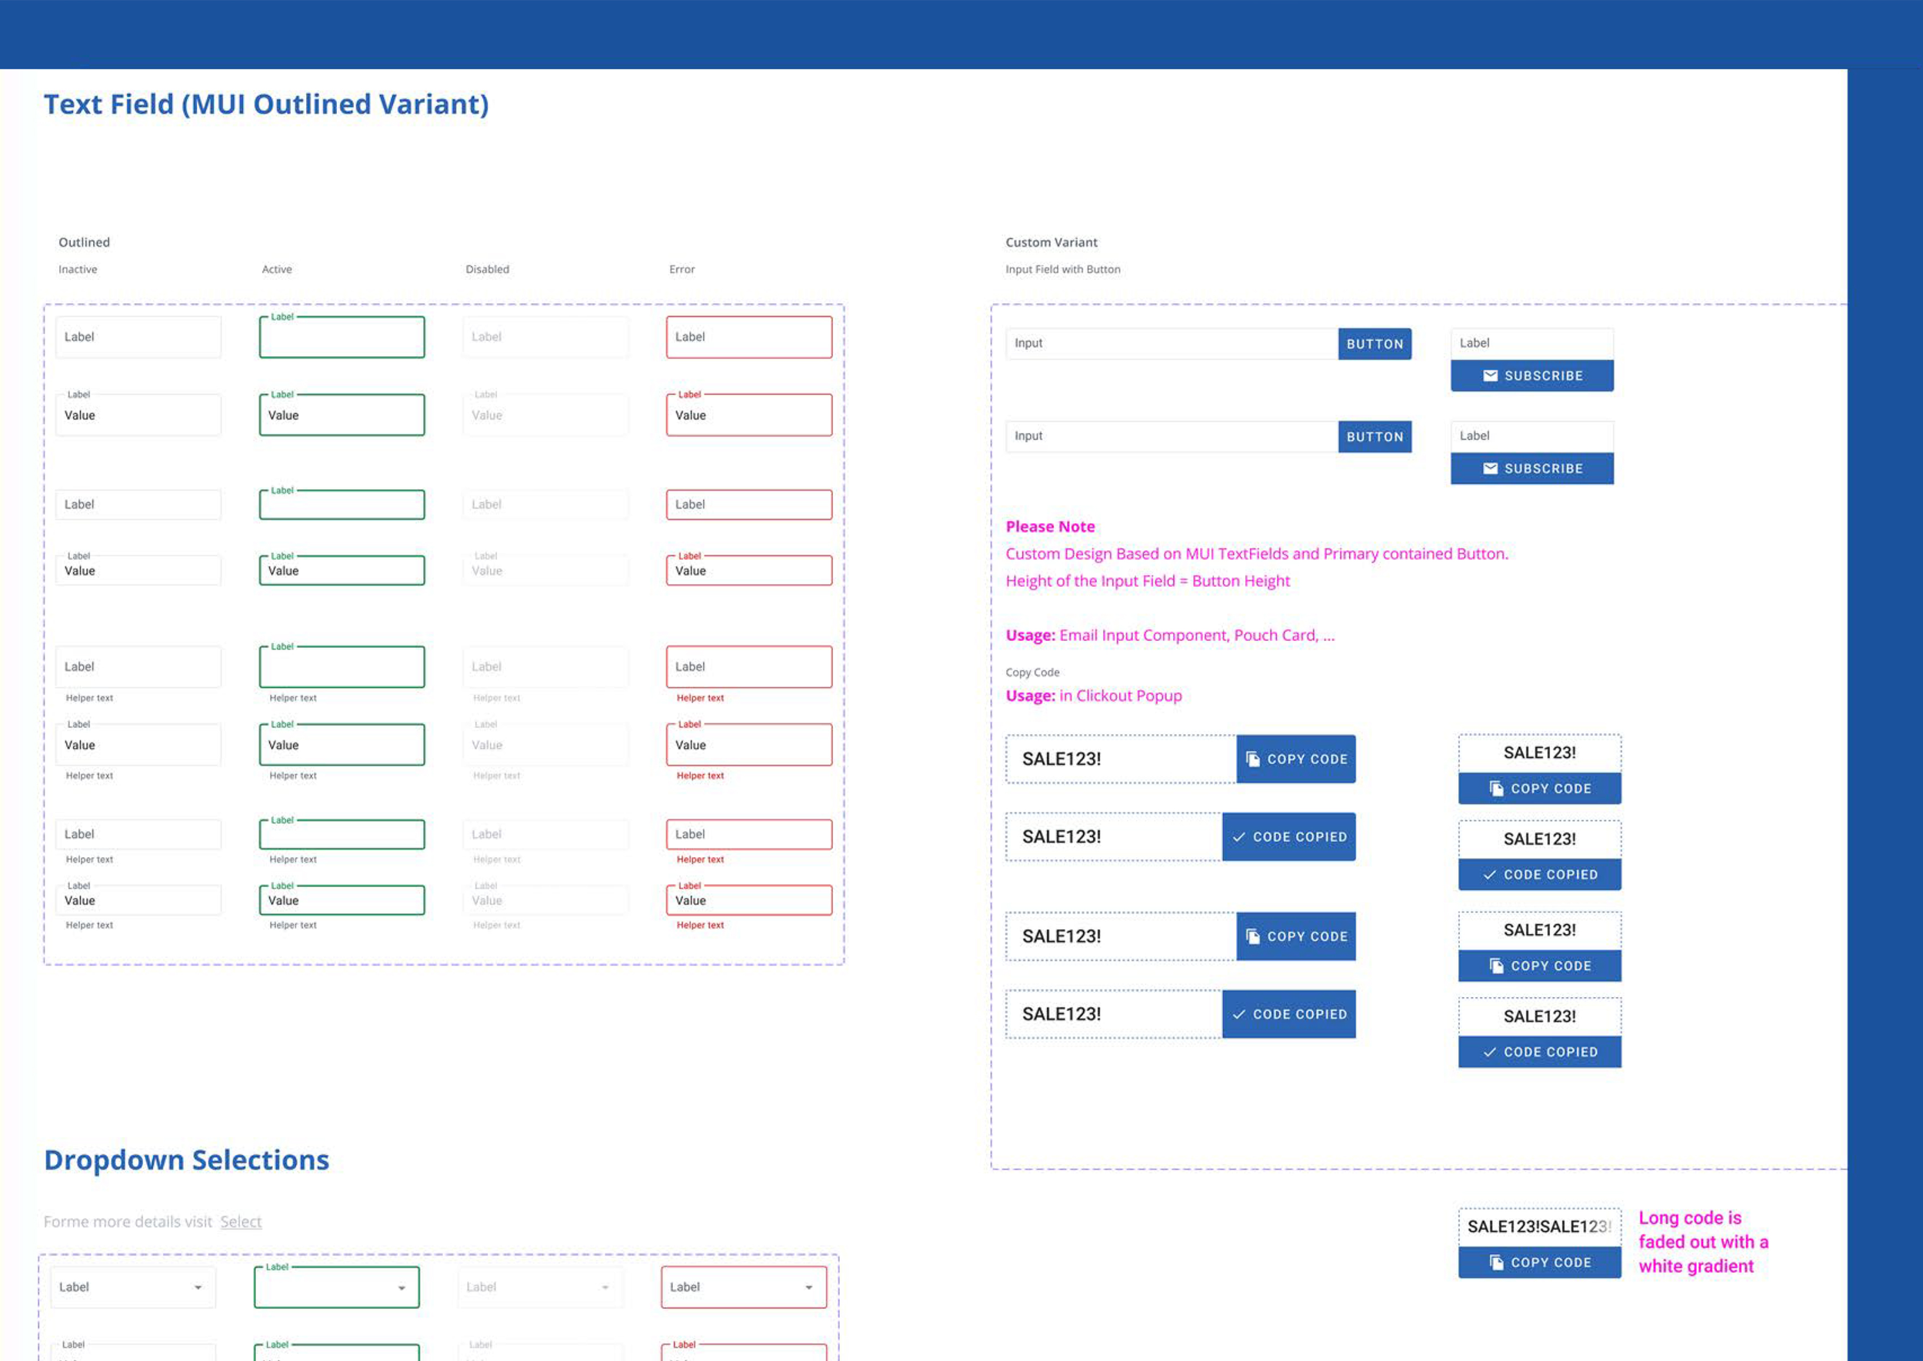The image size is (1923, 1361).
Task: Click copy icon in topmost horizontal Copy Code button
Action: (1253, 759)
